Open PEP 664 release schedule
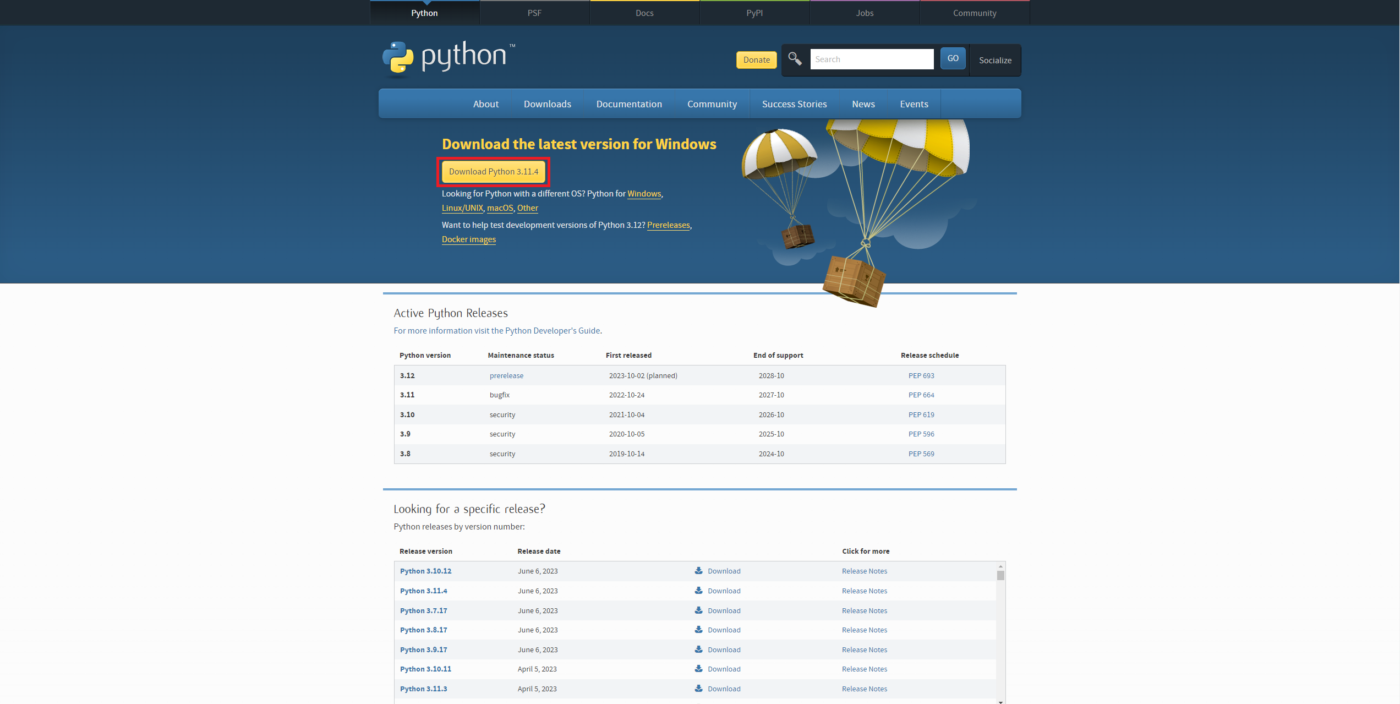1400x704 pixels. click(921, 395)
